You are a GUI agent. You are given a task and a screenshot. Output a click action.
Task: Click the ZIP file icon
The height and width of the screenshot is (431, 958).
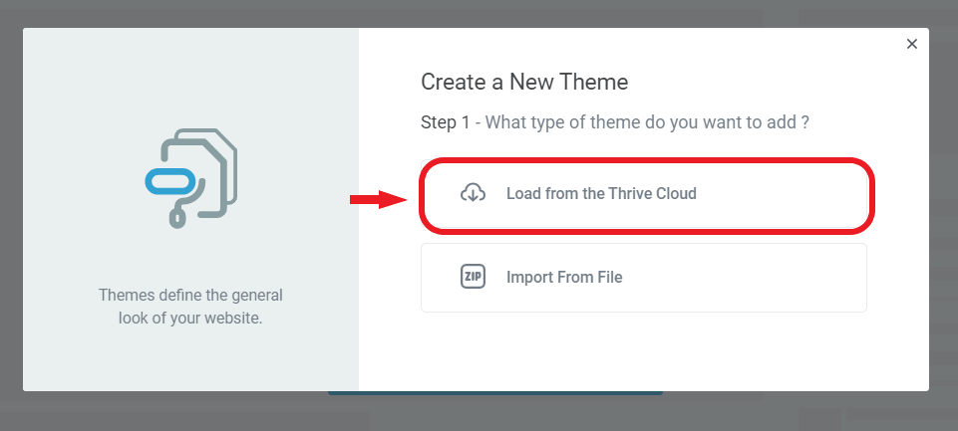click(473, 277)
